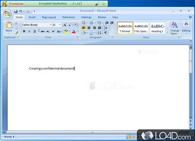Toggle superscript formatting
195x141 pixels.
53,31
